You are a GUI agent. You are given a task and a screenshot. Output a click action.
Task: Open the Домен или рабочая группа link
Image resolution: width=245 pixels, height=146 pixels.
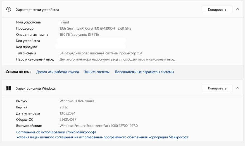[58, 72]
